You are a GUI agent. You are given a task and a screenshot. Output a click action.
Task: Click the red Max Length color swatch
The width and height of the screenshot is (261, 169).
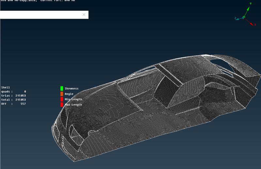[62, 104]
